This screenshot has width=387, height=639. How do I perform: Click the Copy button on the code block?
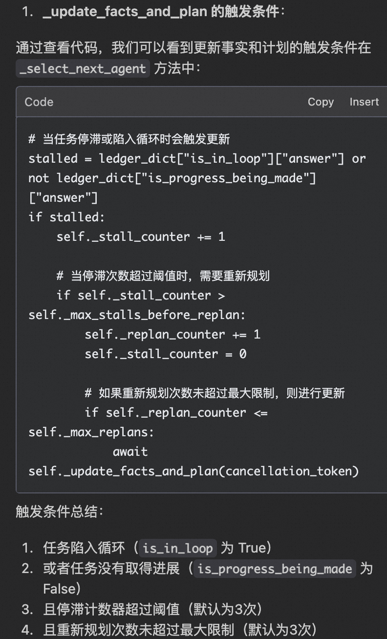point(321,102)
